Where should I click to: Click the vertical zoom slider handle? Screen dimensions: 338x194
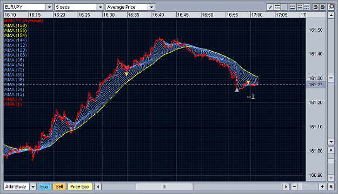click(x=331, y=161)
